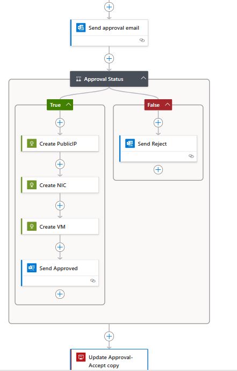Click the Azure icon on Create PublicIP
Viewport: 237px width, 371px height.
click(x=32, y=143)
